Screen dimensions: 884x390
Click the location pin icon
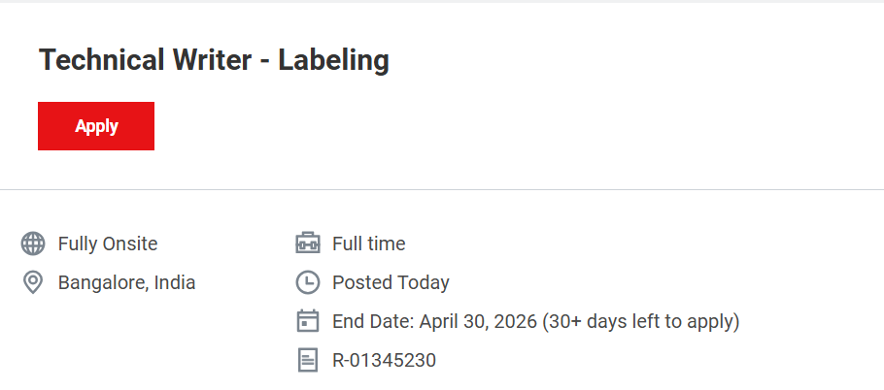pyautogui.click(x=33, y=282)
